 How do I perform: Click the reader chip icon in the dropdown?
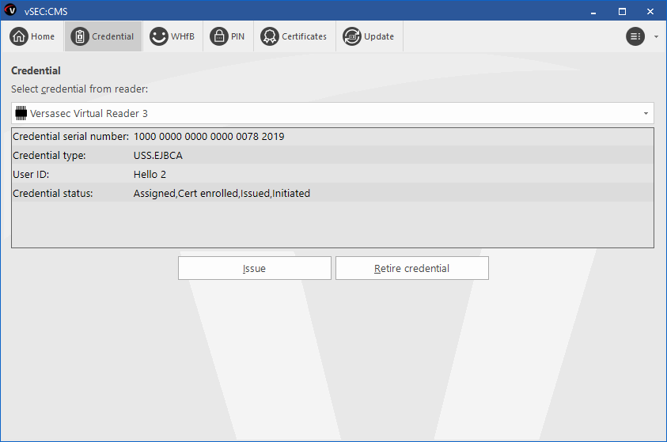[x=21, y=114]
